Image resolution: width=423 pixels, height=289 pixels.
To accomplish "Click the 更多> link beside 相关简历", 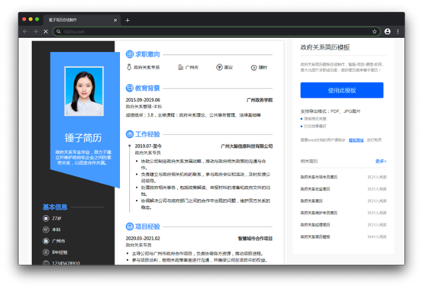I will point(381,161).
